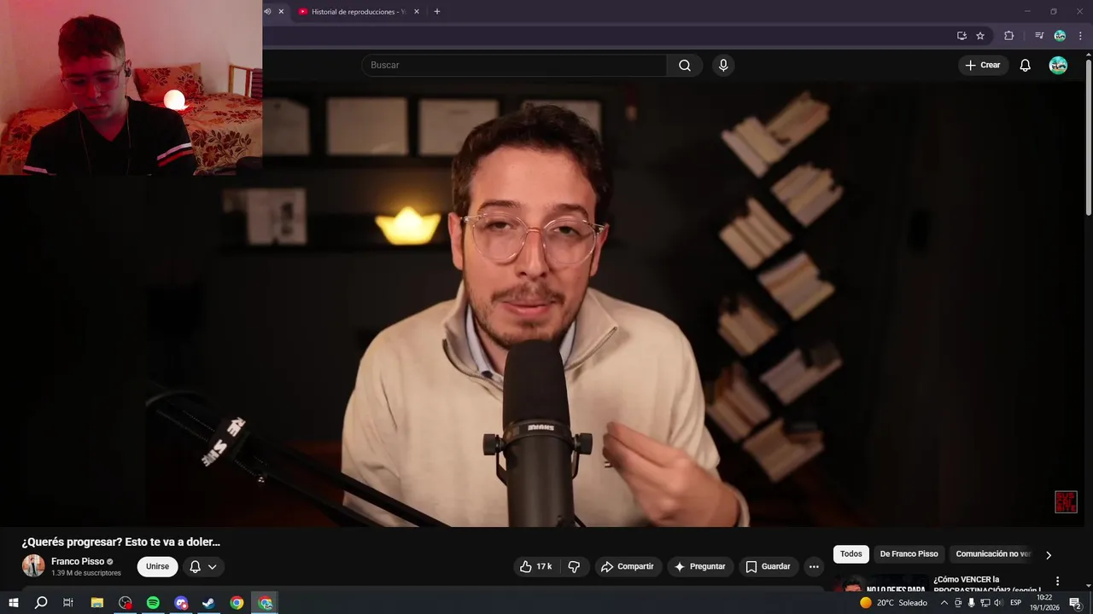Expand the channel notification bell dropdown
The height and width of the screenshot is (614, 1093).
[x=203, y=566]
